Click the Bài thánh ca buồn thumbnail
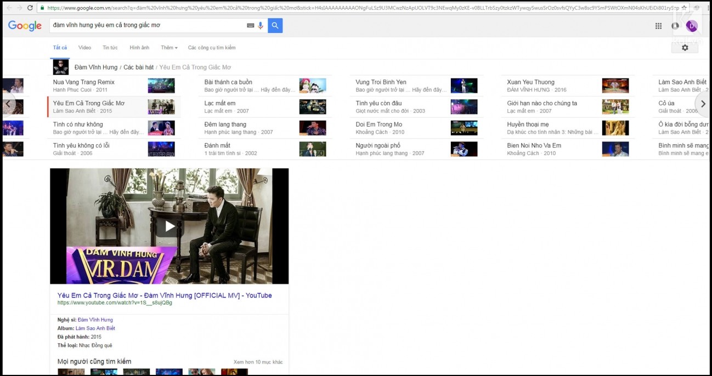712x376 pixels. (x=313, y=86)
